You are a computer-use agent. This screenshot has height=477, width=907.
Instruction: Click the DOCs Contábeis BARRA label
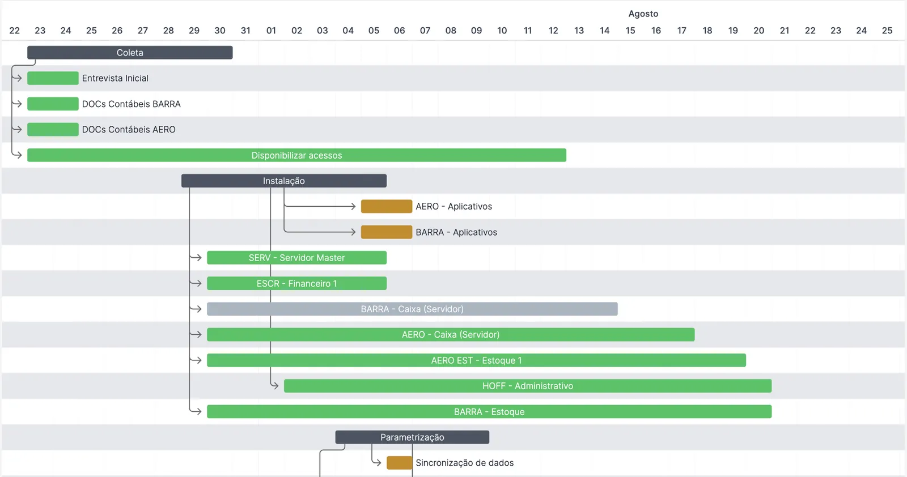(x=131, y=104)
